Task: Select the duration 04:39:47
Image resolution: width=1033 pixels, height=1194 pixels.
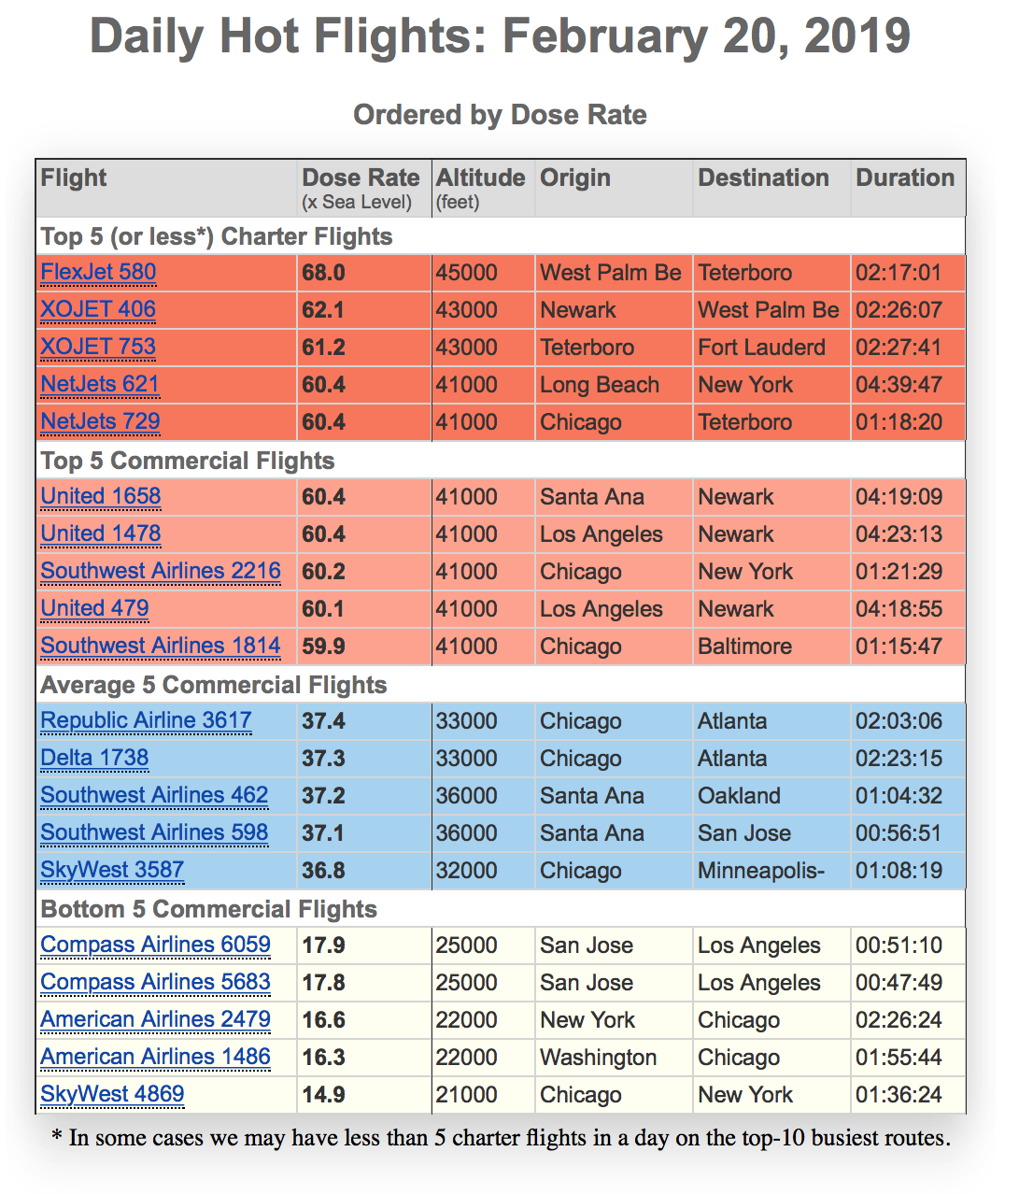Action: [x=899, y=385]
